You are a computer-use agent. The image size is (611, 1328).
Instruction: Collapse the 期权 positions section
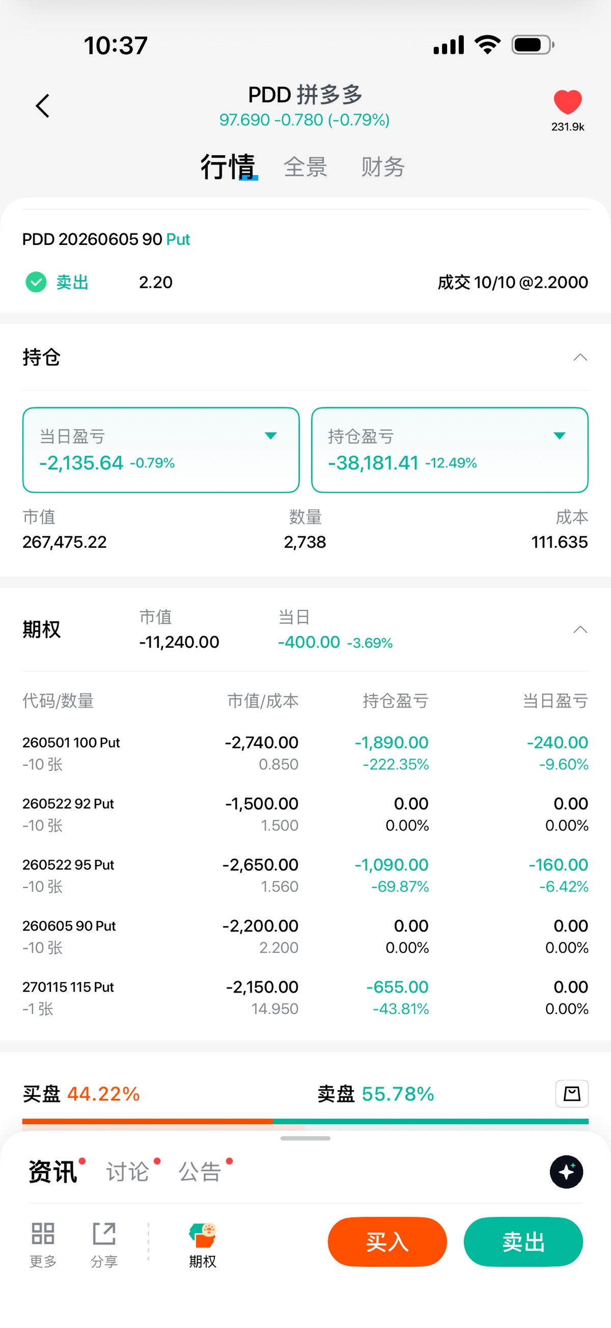click(580, 629)
